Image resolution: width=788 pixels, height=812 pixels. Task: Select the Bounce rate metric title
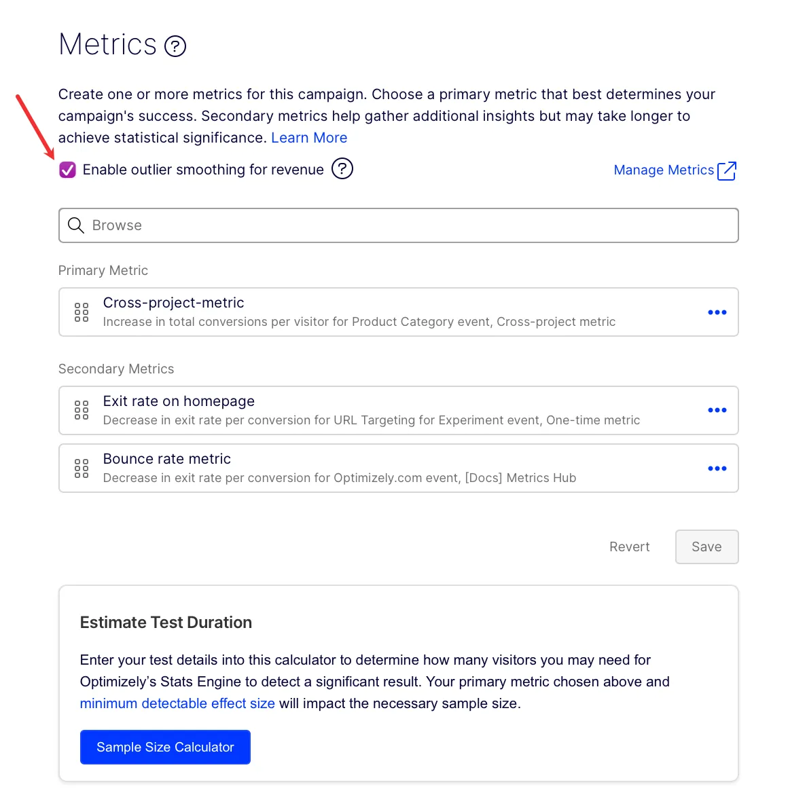coord(167,459)
